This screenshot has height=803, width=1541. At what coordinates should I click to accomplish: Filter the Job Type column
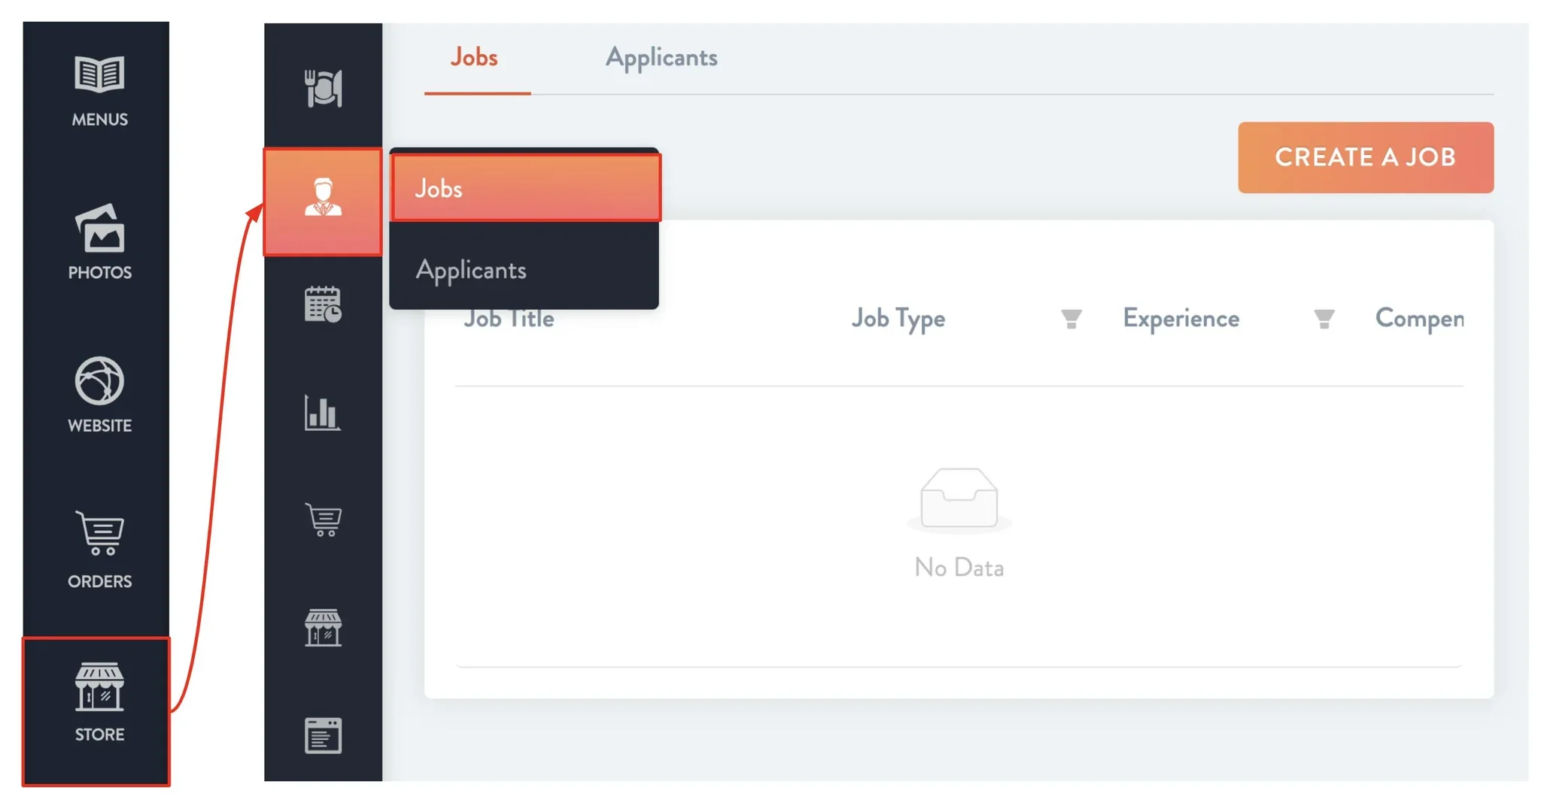coord(1071,319)
